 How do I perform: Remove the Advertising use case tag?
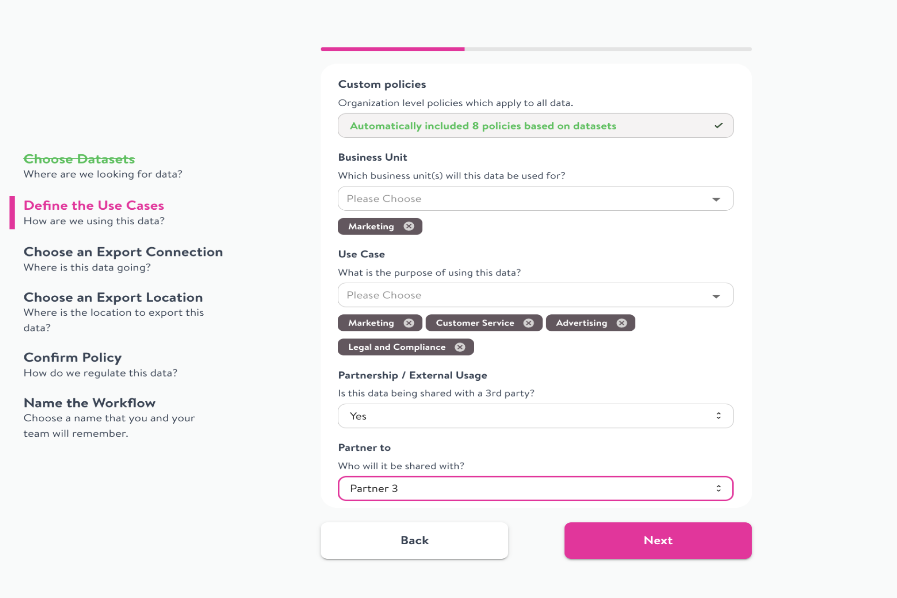point(621,323)
